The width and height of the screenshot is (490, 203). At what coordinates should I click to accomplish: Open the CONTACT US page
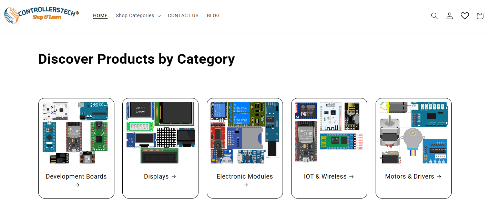coord(183,16)
